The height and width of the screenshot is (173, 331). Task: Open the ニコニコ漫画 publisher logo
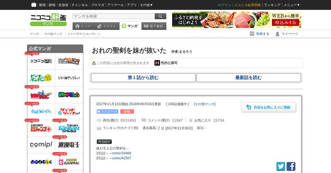(41, 61)
